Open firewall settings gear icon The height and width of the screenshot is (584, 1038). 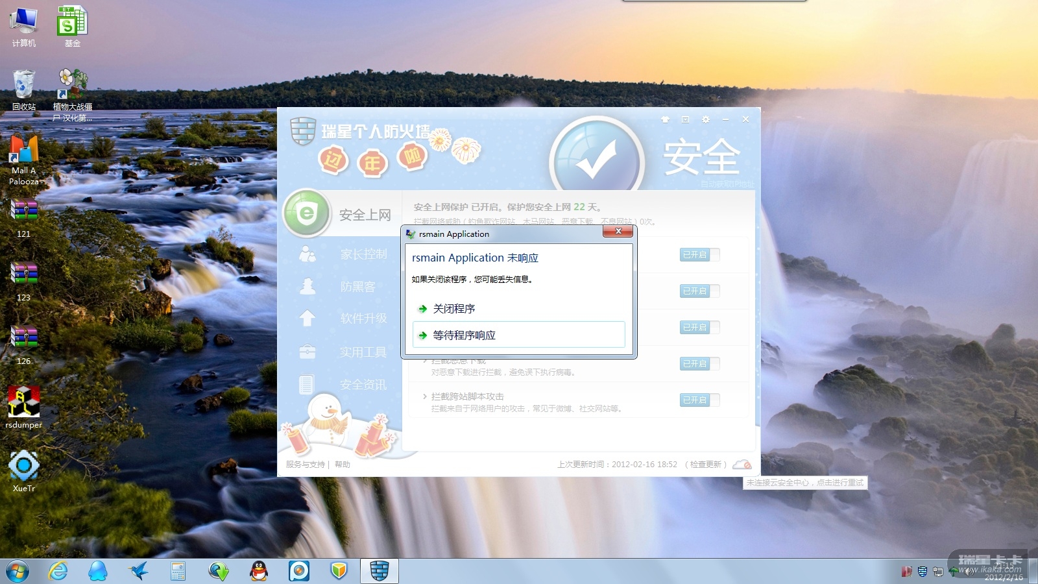tap(706, 119)
